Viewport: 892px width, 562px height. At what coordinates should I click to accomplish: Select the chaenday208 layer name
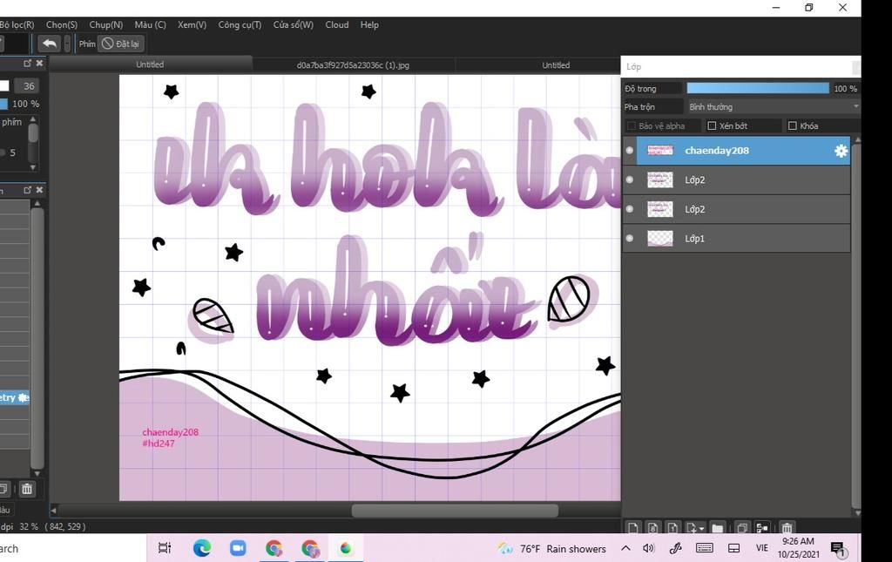pos(717,151)
